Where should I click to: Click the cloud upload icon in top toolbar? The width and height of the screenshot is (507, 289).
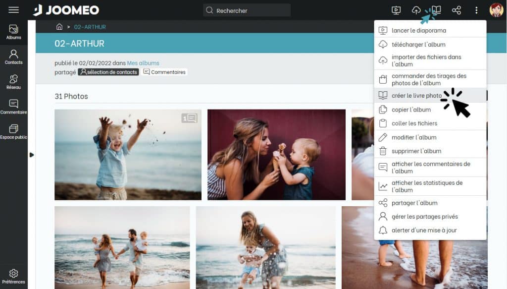(x=416, y=10)
